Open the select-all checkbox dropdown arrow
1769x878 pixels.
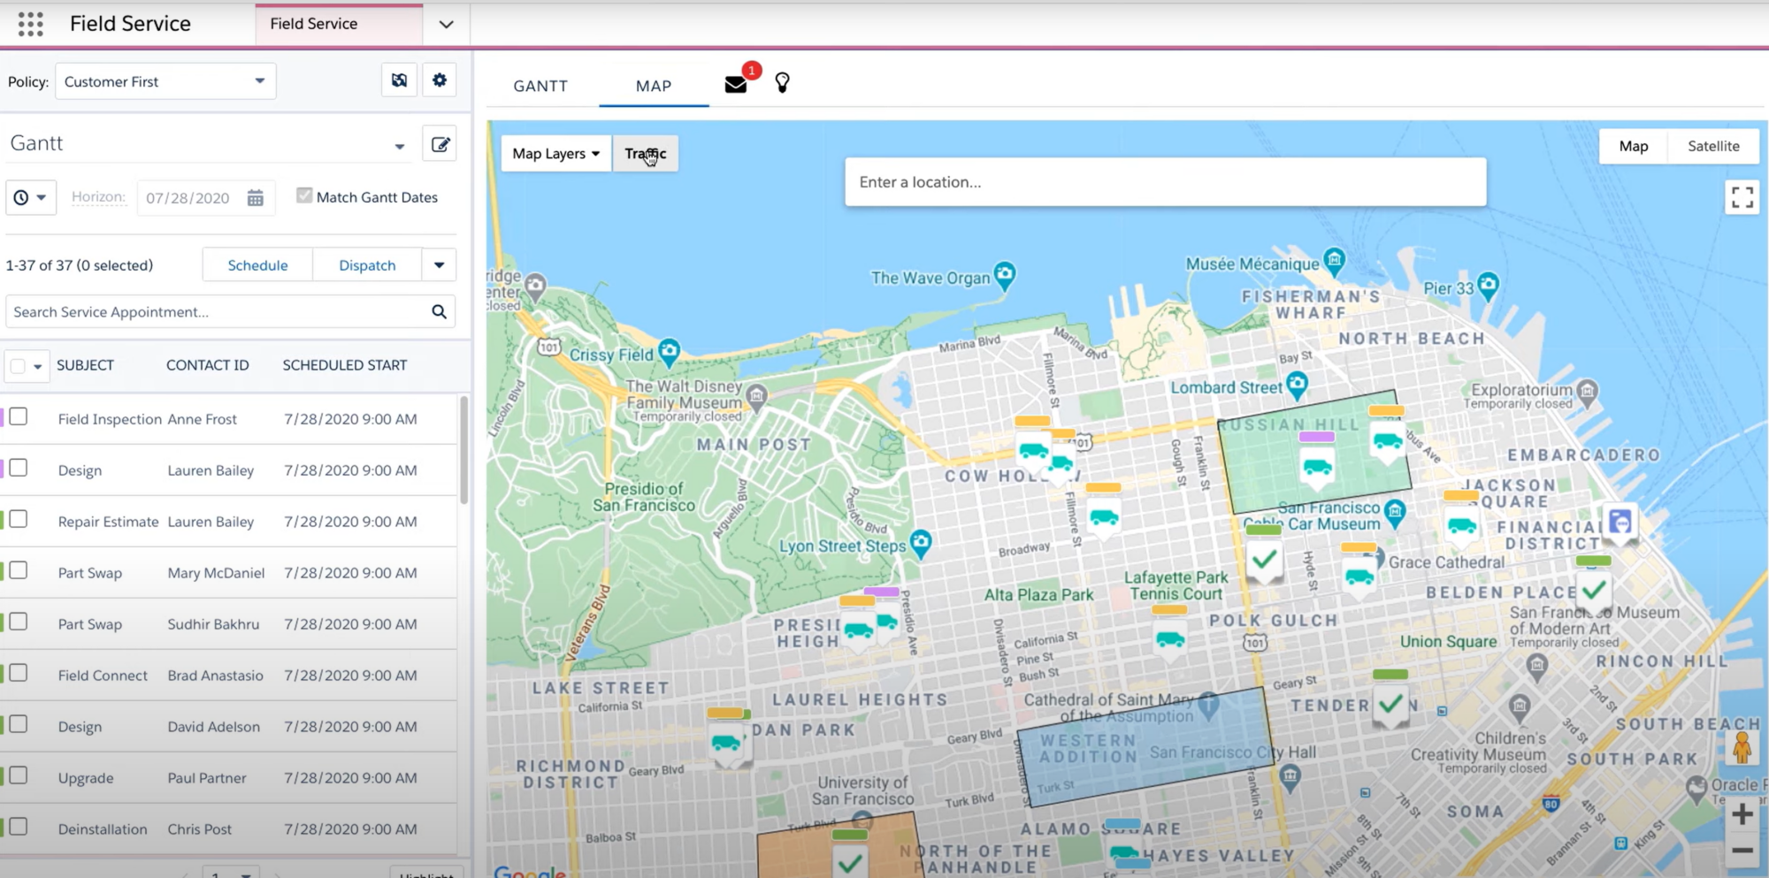pos(37,366)
